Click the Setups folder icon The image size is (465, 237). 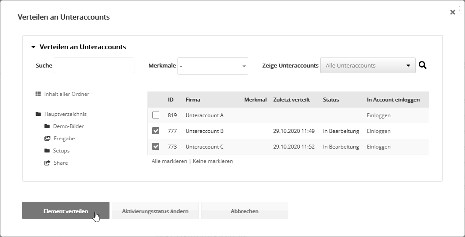coord(47,151)
